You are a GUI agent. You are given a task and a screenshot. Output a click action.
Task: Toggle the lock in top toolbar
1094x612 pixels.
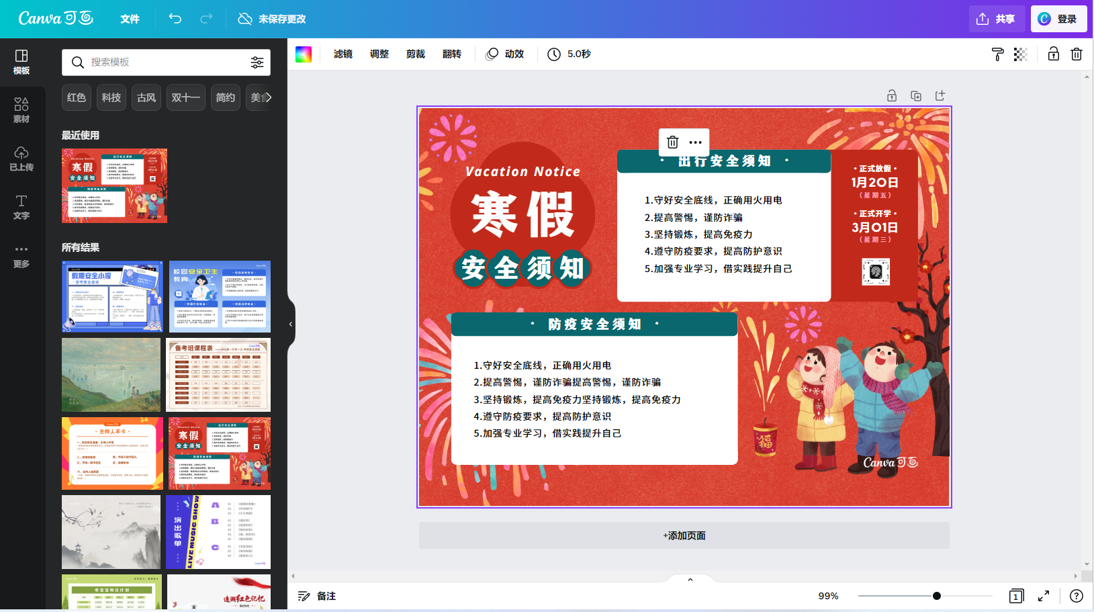(1054, 54)
